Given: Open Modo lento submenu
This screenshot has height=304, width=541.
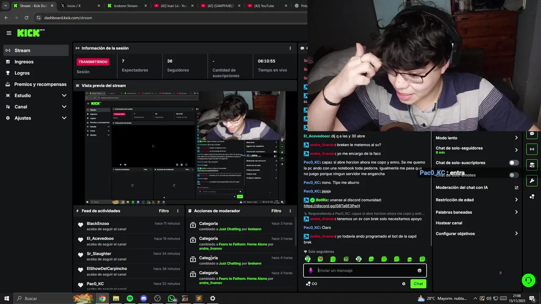Looking at the screenshot, I should [477, 138].
